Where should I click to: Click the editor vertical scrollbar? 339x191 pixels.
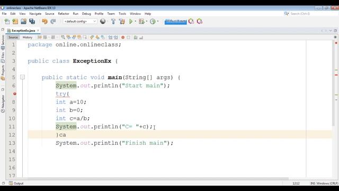(x=333, y=83)
